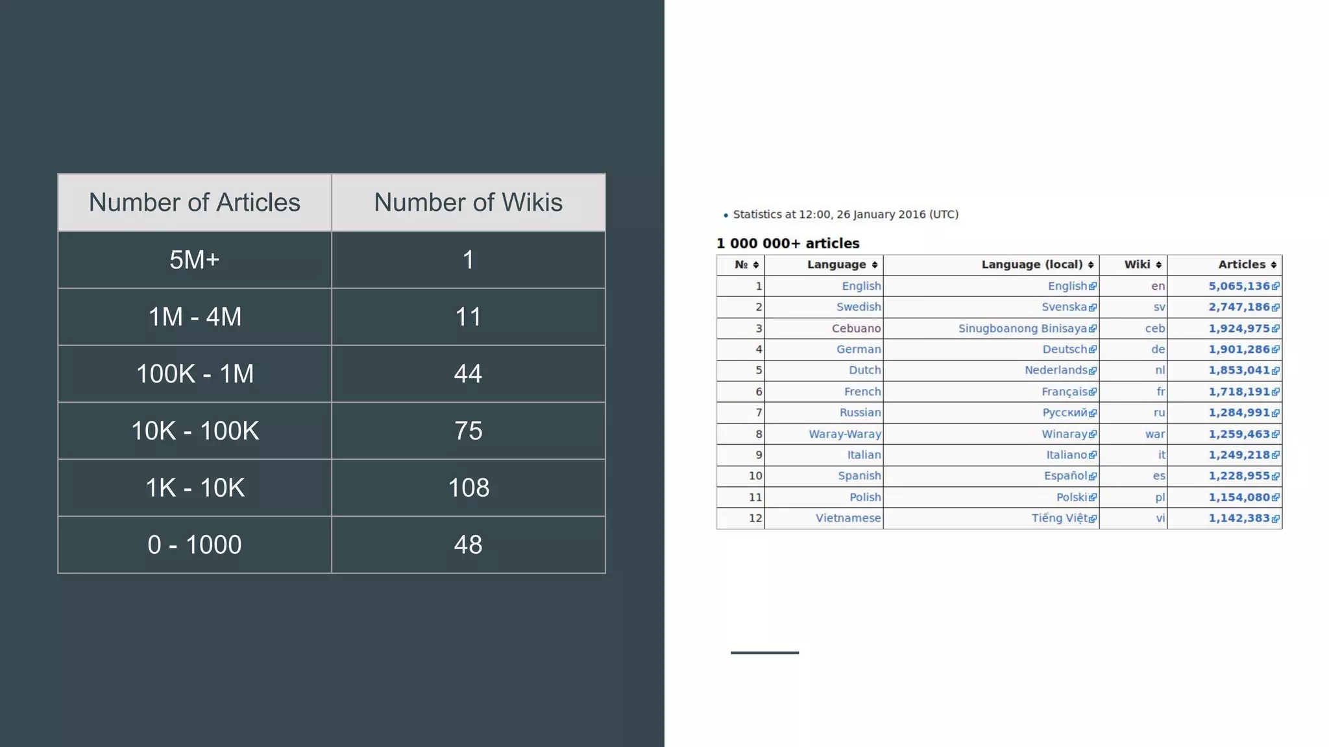Open the Dutch language link
Image resolution: width=1329 pixels, height=747 pixels.
tap(865, 370)
